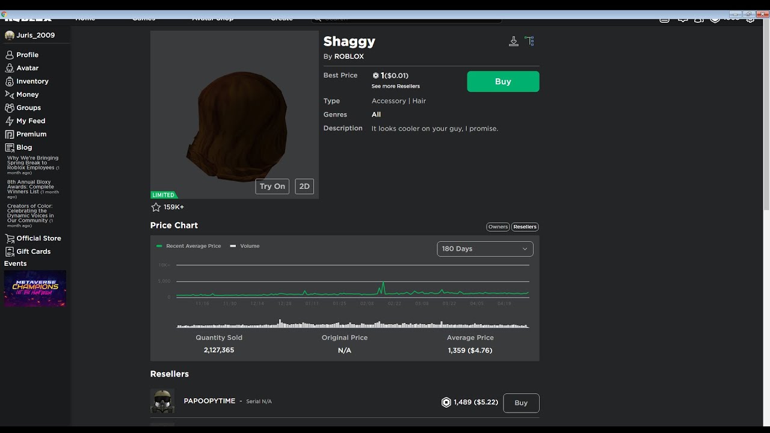Open the Creators of Color blog post

click(31, 216)
